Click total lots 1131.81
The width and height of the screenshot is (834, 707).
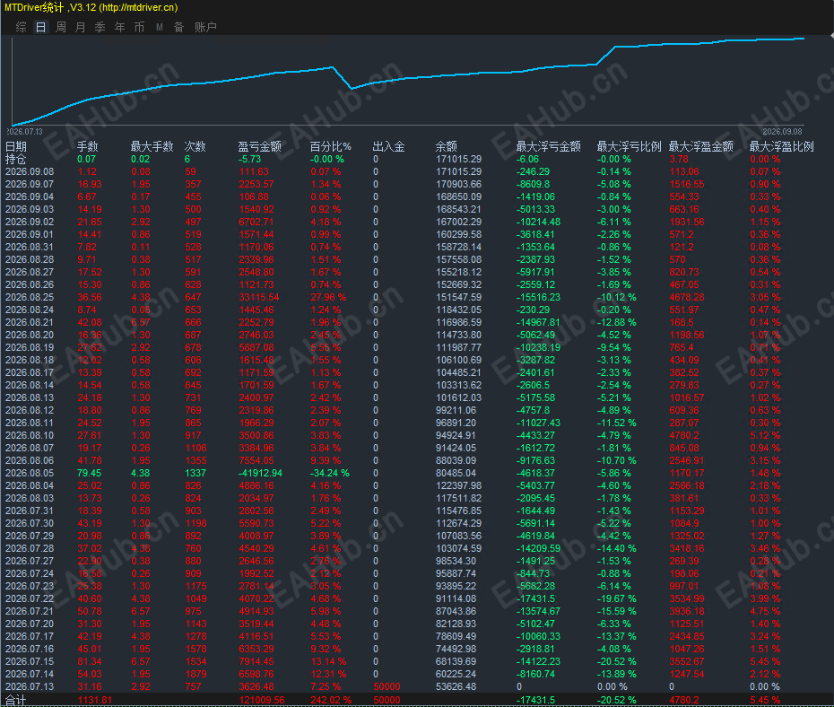tap(95, 700)
